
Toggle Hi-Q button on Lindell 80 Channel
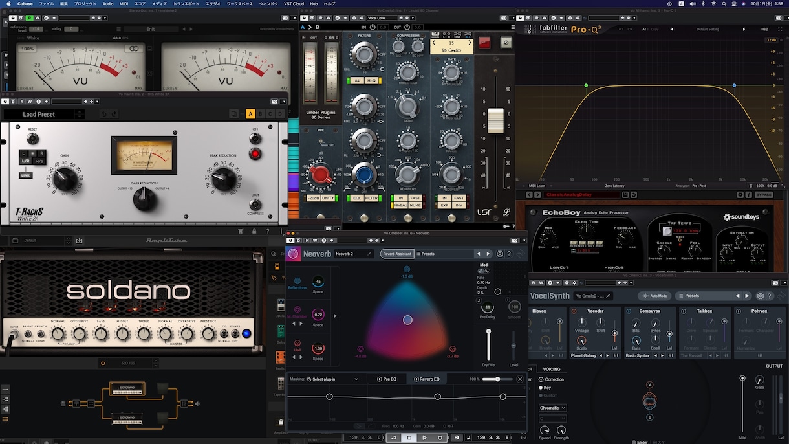click(x=373, y=81)
